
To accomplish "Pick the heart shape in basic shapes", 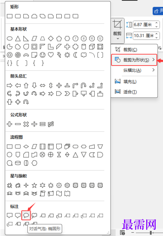I will (x=51, y=55).
